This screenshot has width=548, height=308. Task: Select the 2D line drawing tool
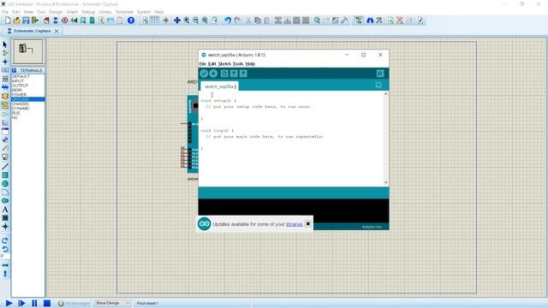(5, 167)
